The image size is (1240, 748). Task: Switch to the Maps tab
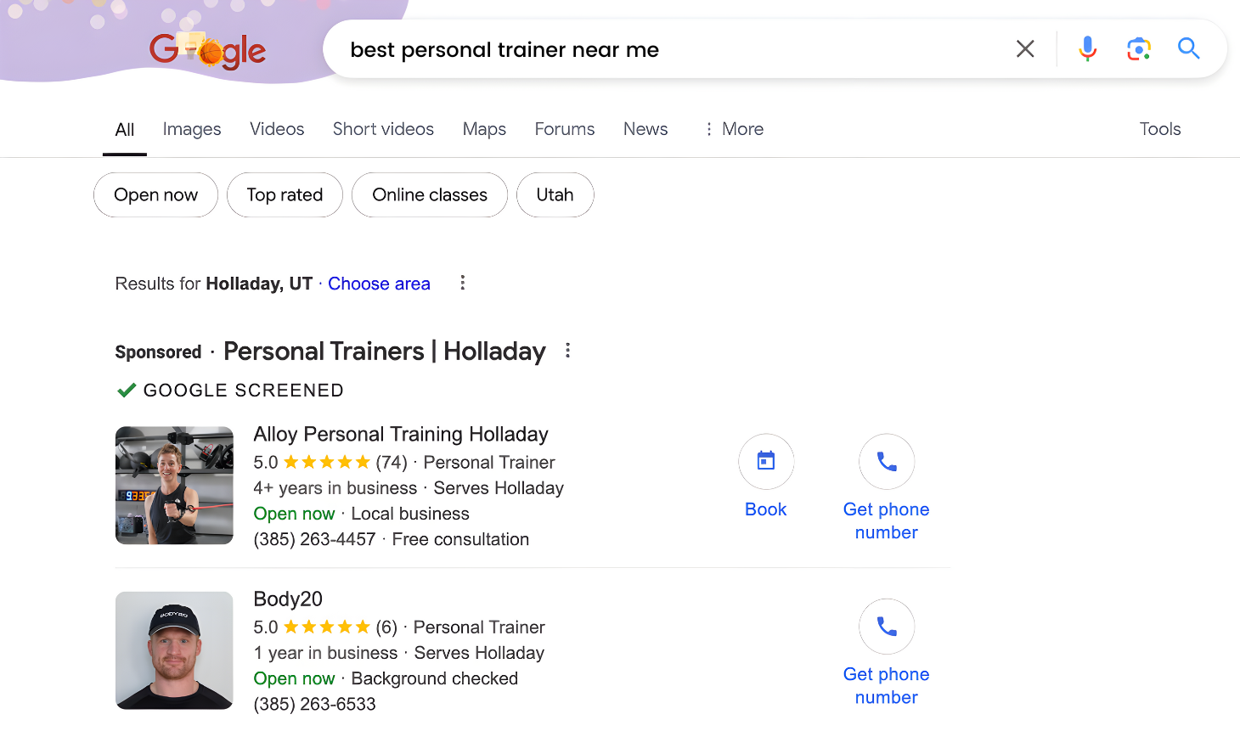484,129
